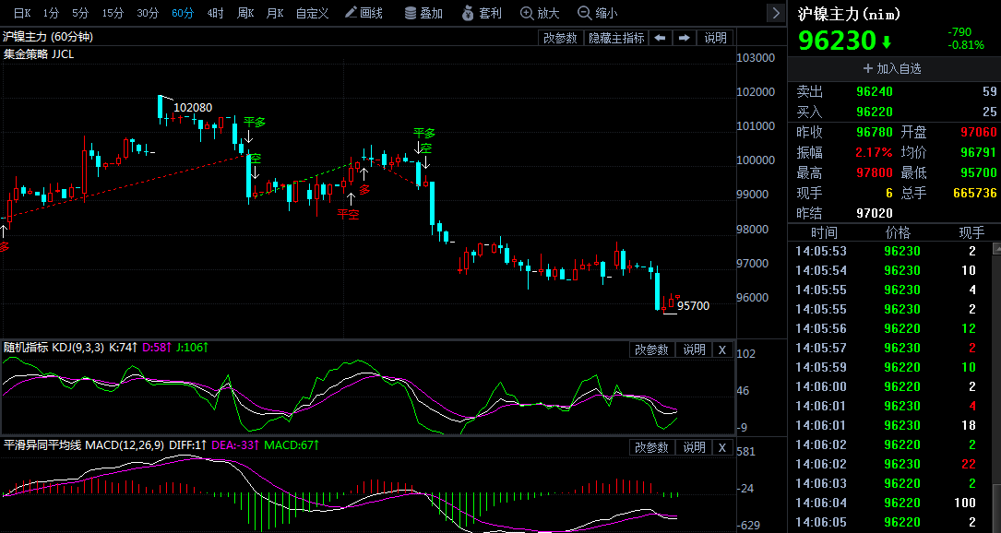
Task: Open the 叠加 overlay tool
Action: (423, 13)
